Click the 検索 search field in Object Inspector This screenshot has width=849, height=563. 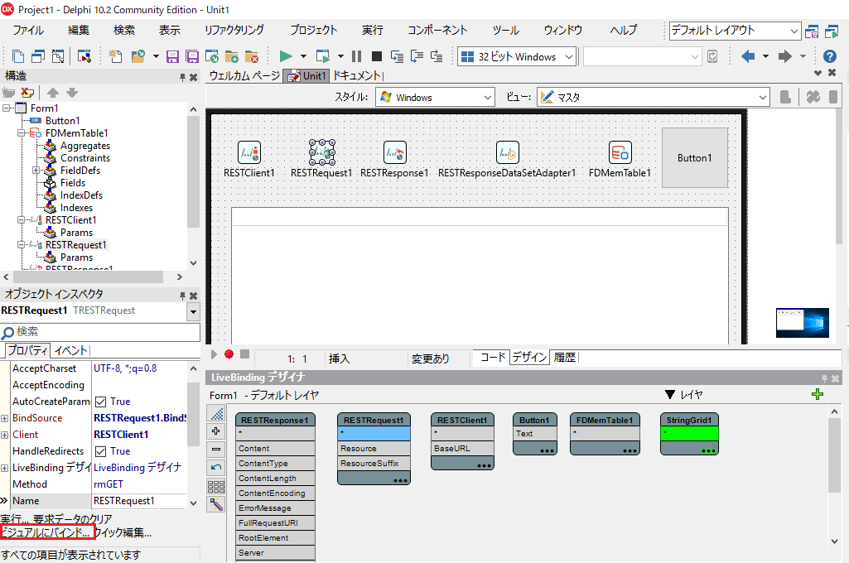99,333
